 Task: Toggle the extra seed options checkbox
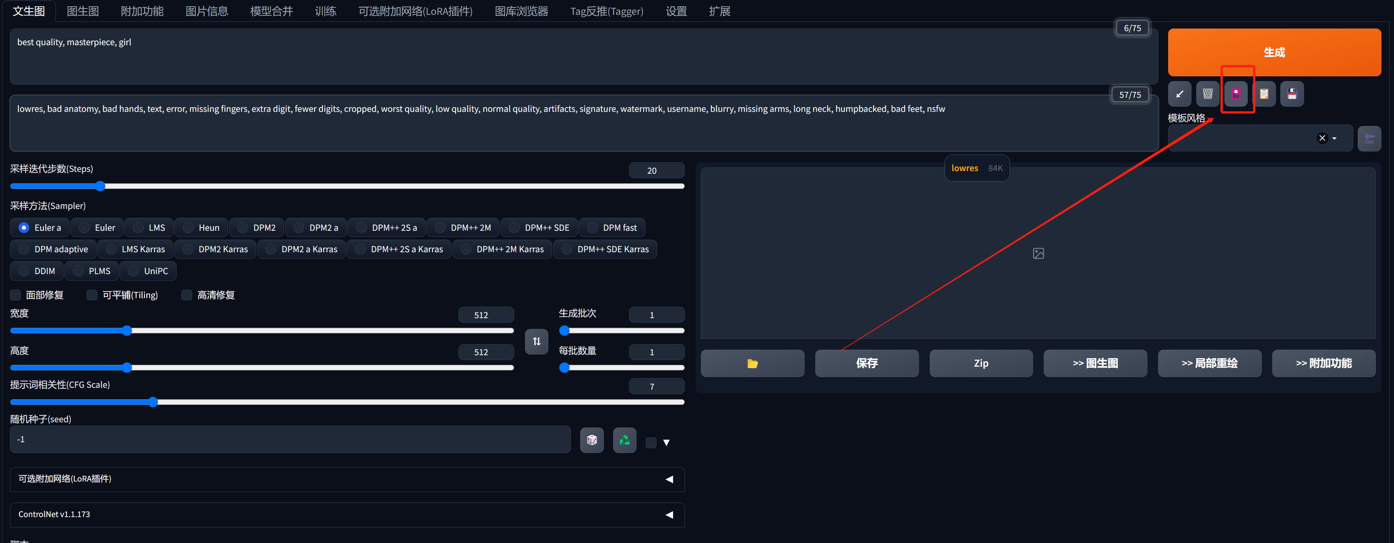click(x=651, y=442)
